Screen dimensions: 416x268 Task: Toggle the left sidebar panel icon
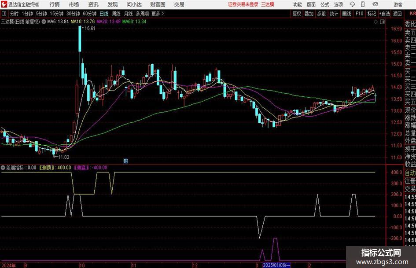(4, 14)
